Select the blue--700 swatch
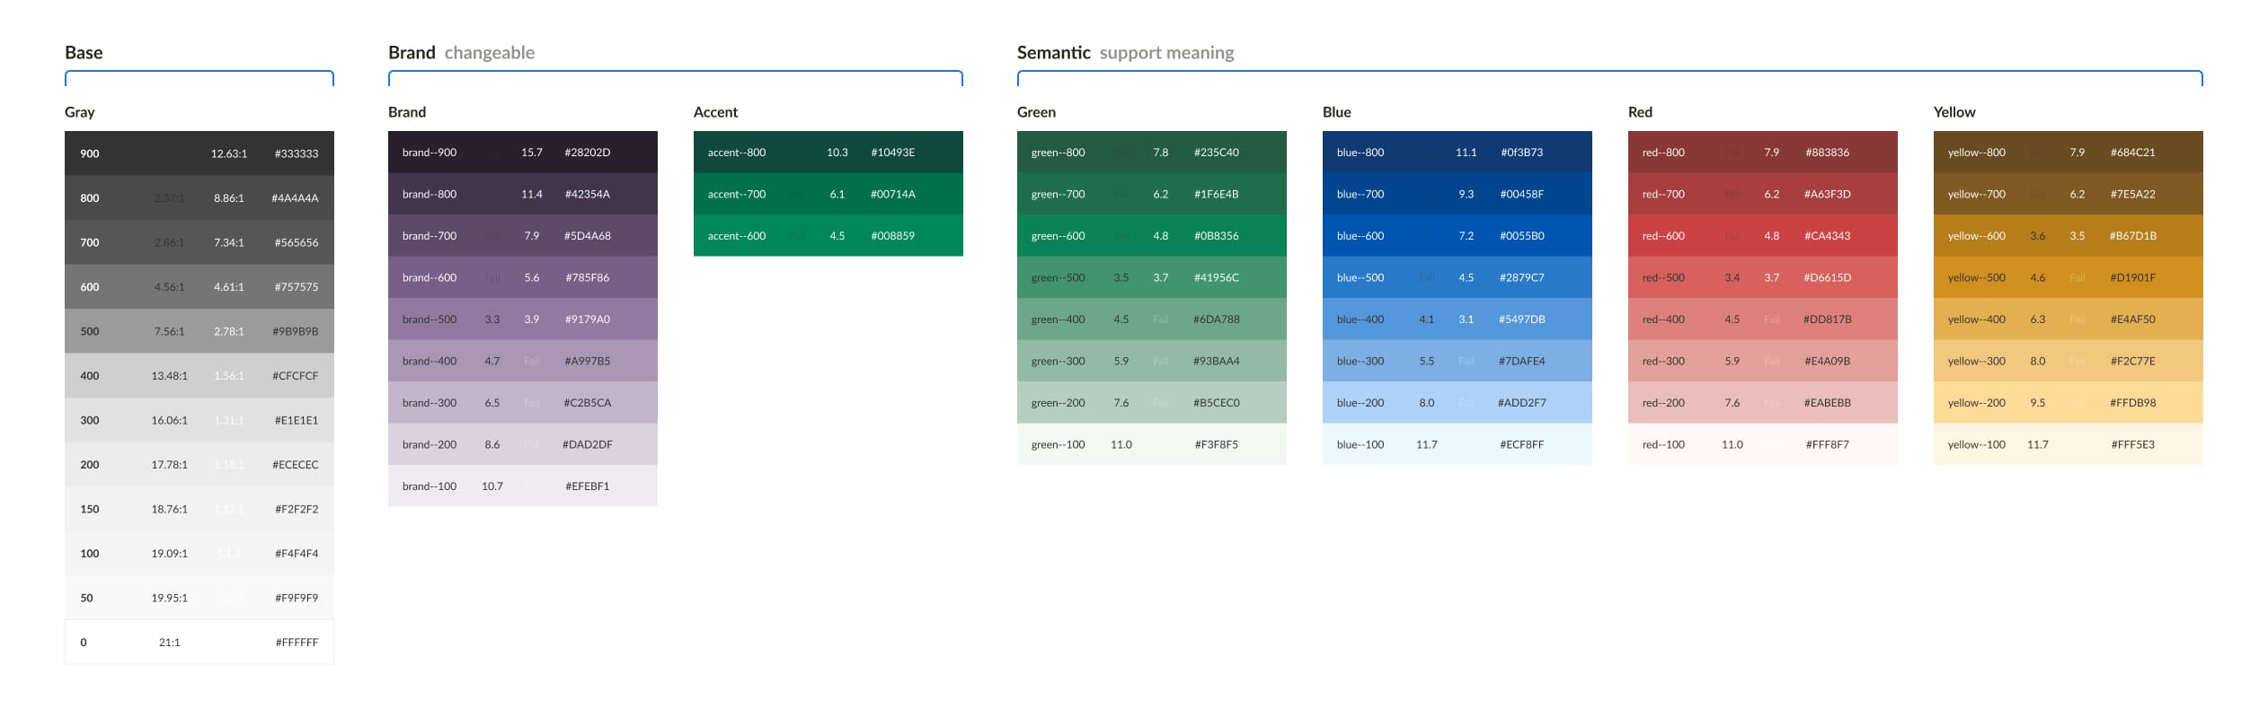The height and width of the screenshot is (718, 2268). tap(1457, 194)
